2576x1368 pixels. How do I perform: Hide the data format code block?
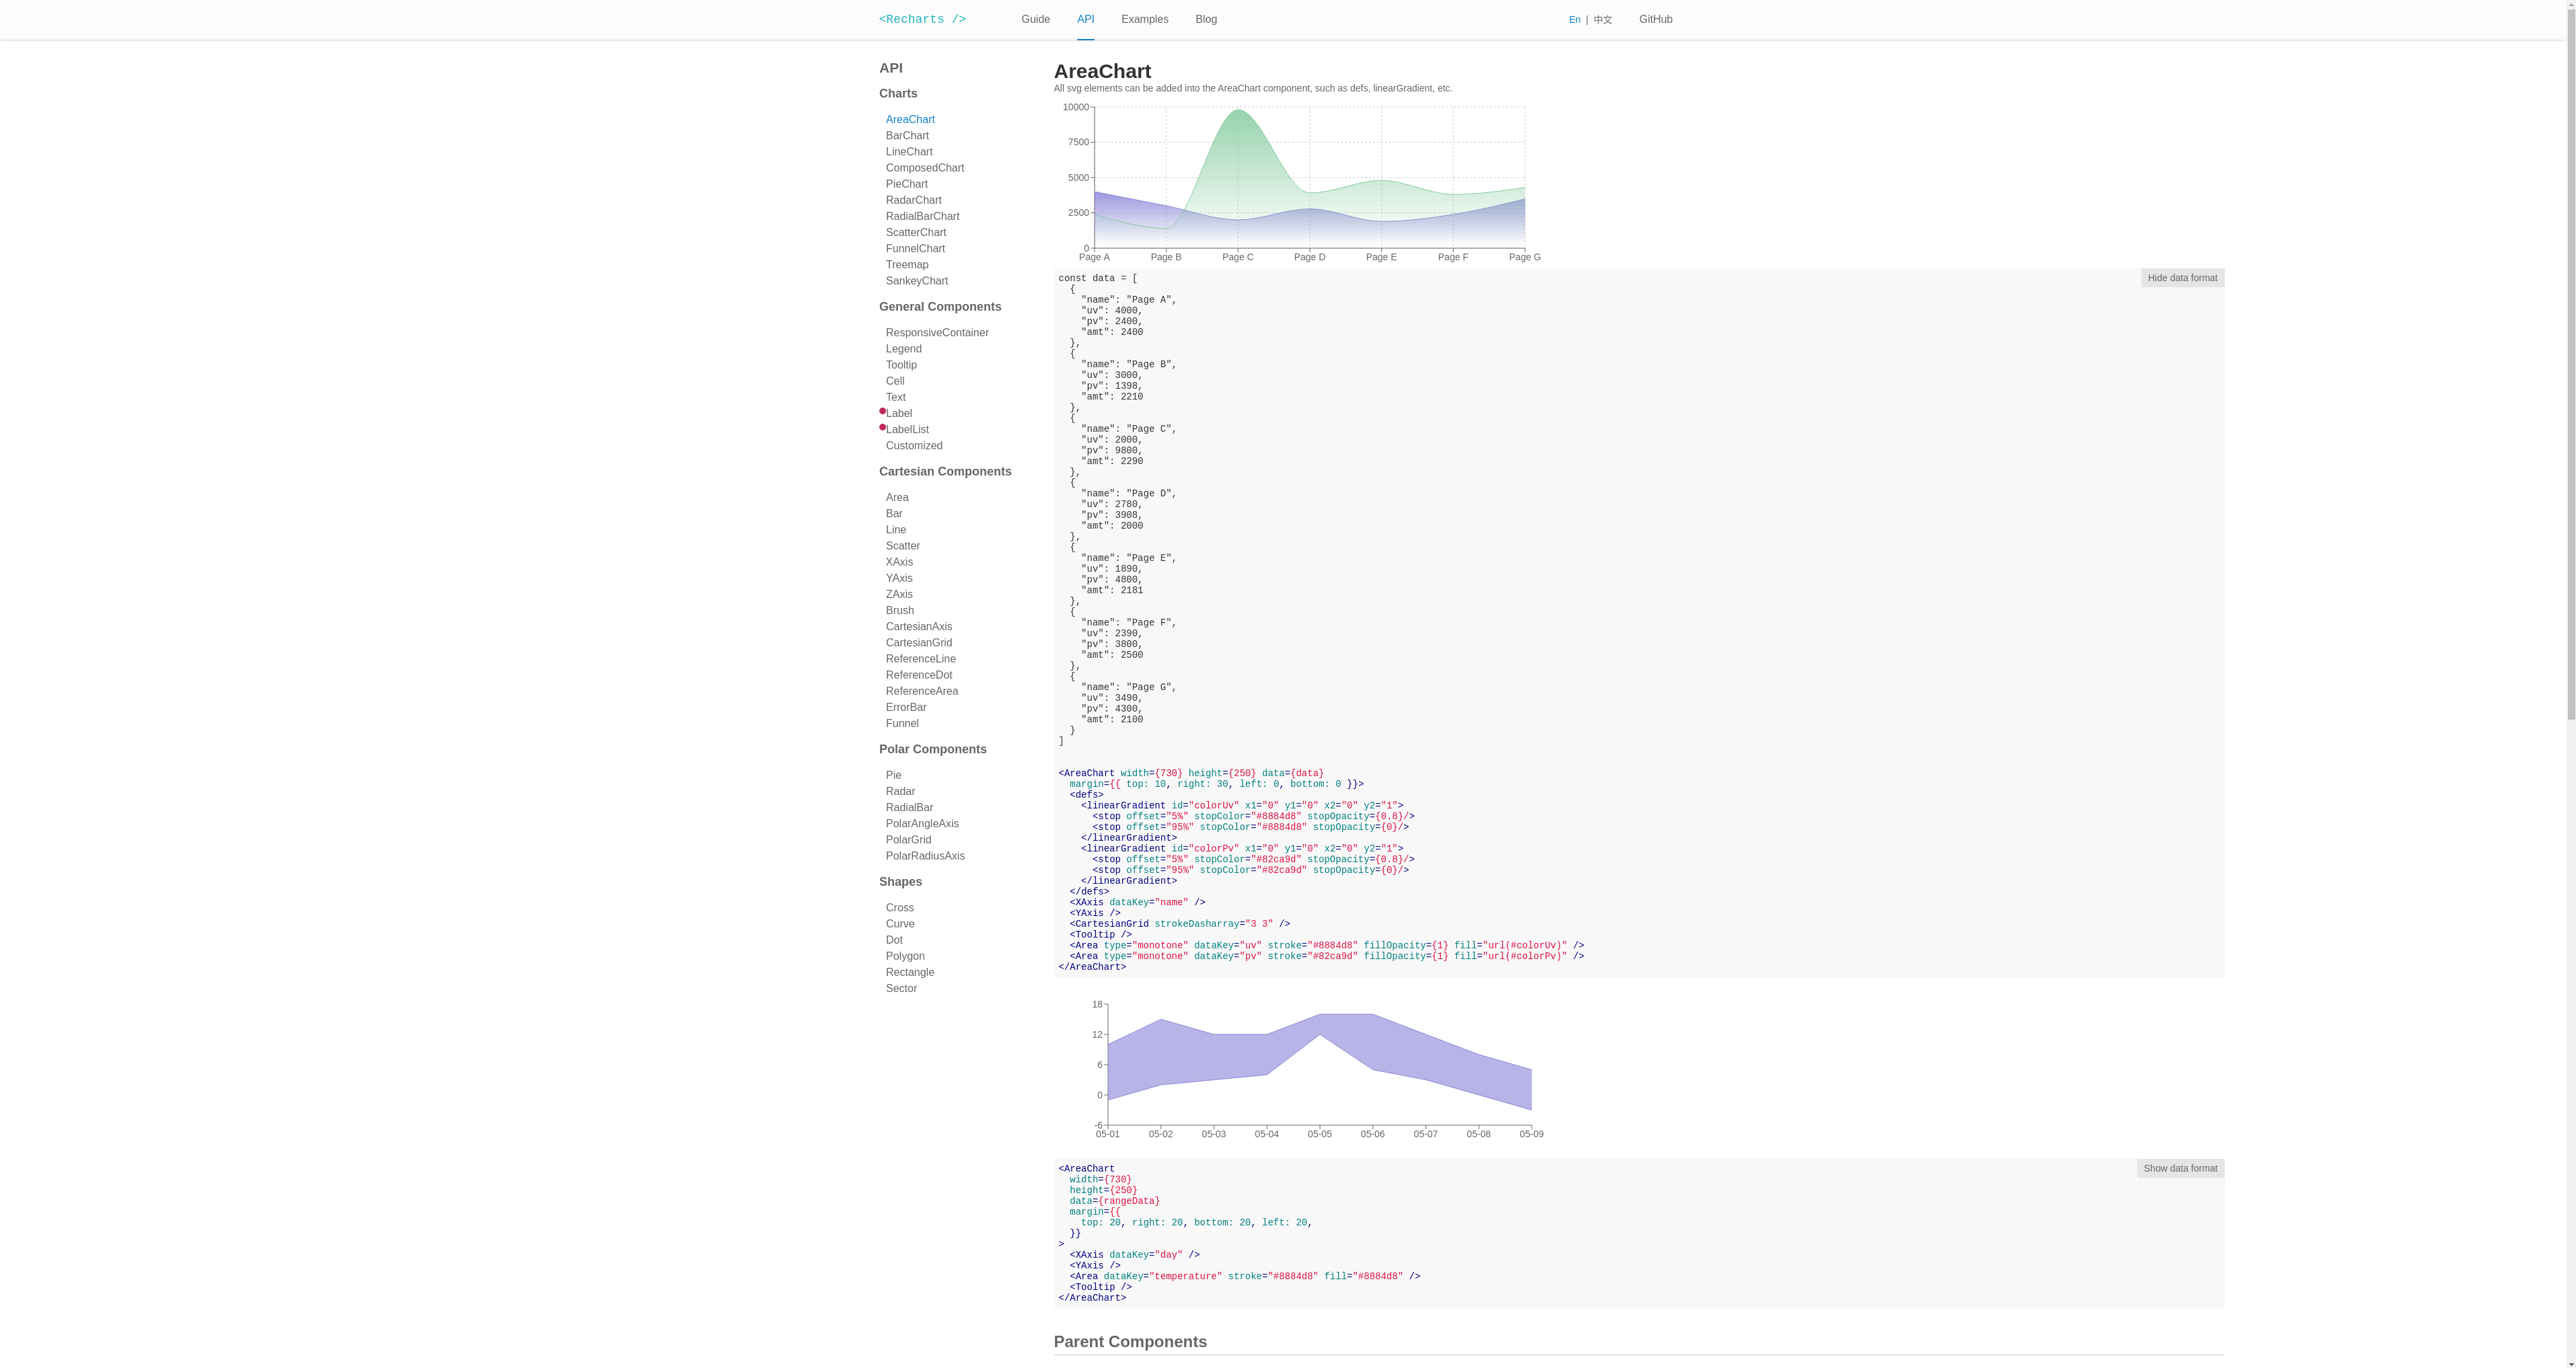(2183, 278)
